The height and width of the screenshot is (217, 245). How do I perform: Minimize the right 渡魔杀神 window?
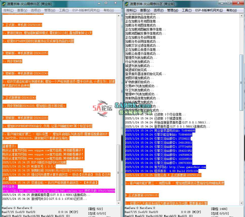(222, 3)
